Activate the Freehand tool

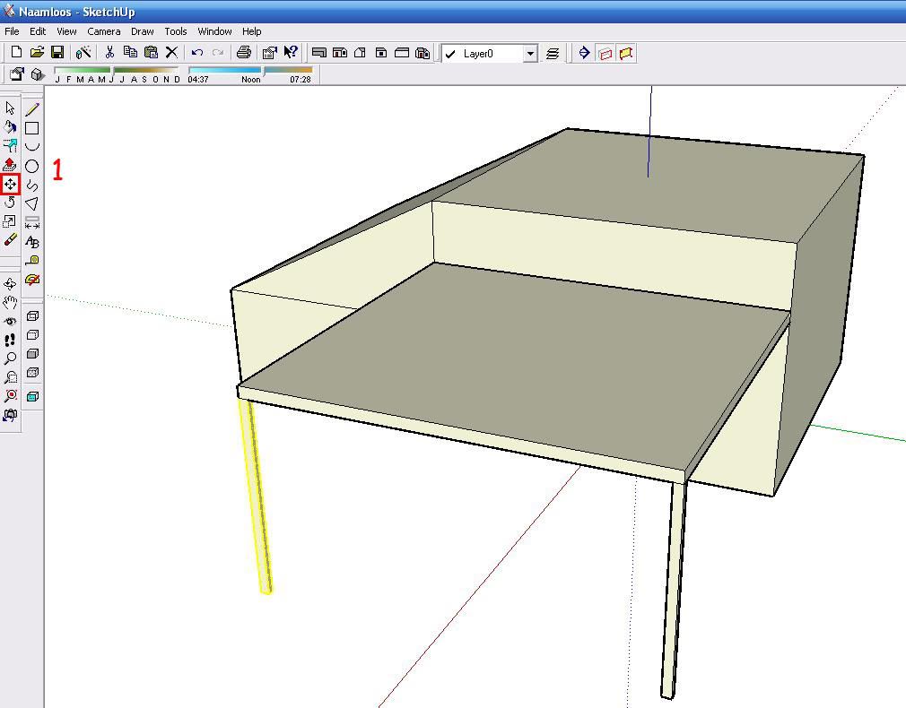pos(32,186)
